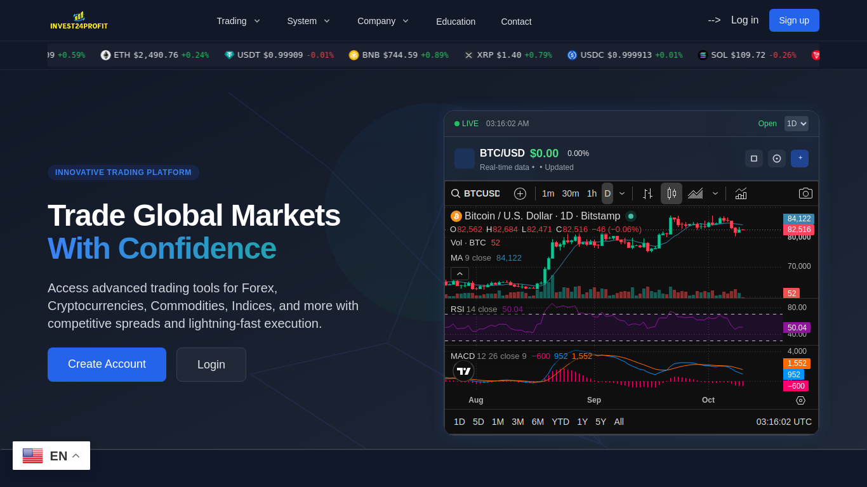
Task: Open the Trading dropdown menu
Action: tap(239, 21)
